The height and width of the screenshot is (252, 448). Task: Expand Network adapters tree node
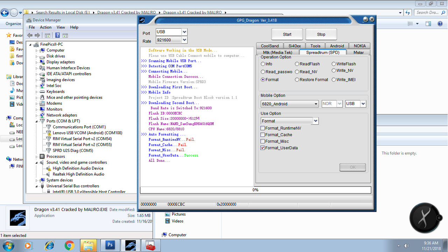(36, 115)
